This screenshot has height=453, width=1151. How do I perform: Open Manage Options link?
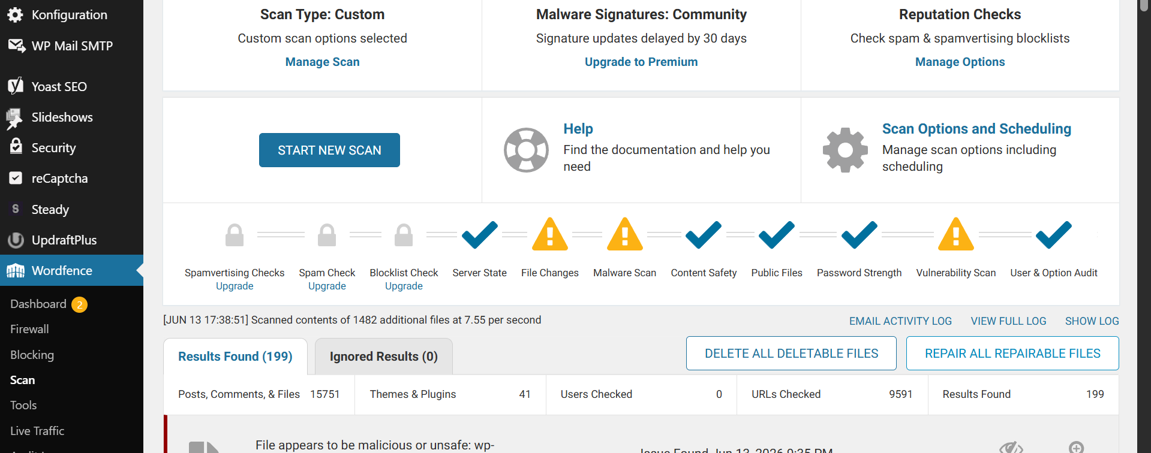(x=960, y=62)
